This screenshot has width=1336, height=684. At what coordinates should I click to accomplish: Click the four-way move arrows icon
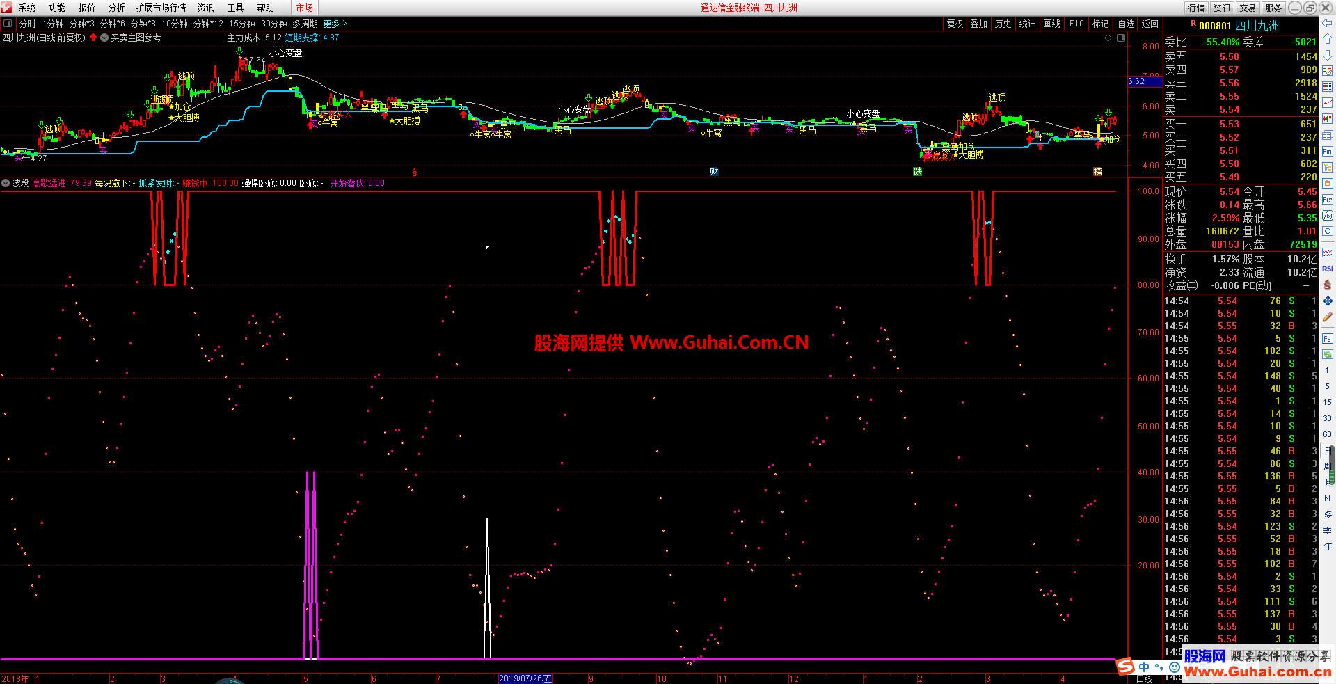tap(1328, 301)
